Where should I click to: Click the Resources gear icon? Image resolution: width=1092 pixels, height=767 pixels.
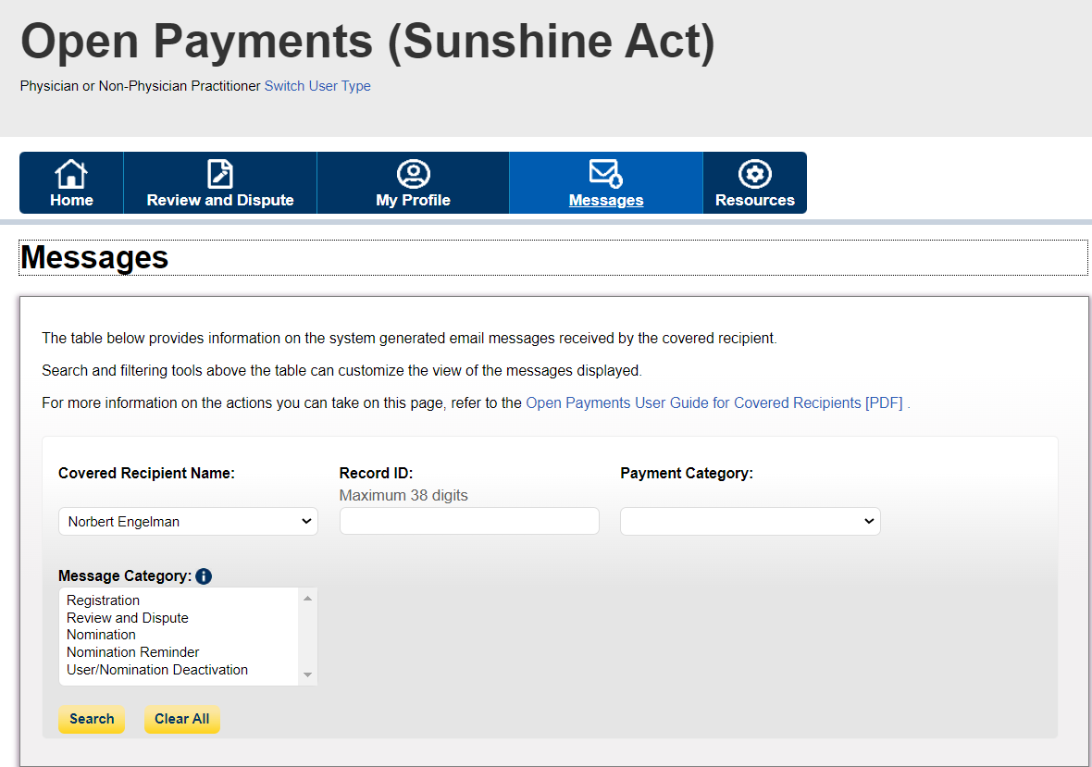(x=754, y=173)
